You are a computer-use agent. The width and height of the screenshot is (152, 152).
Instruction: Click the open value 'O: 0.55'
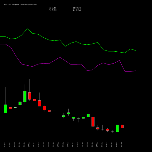point(53,10)
